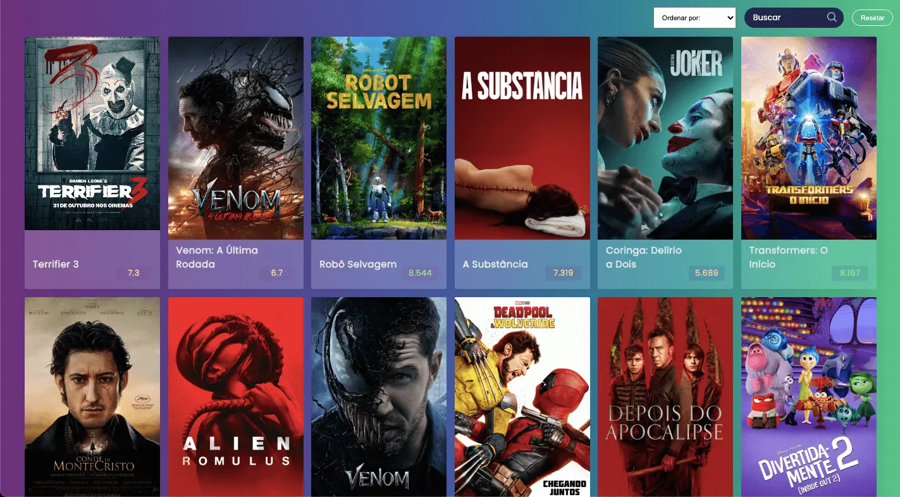Click the Alien Romulus poster

pyautogui.click(x=236, y=397)
